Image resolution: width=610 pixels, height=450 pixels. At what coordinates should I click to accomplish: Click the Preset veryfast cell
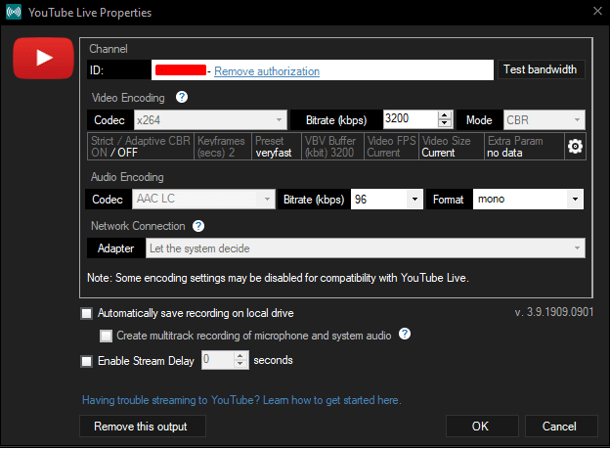pyautogui.click(x=277, y=147)
